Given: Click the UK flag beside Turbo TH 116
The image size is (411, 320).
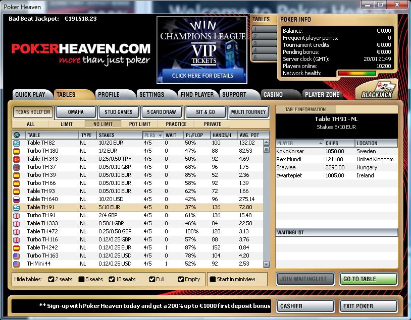Looking at the screenshot, I should (16, 240).
